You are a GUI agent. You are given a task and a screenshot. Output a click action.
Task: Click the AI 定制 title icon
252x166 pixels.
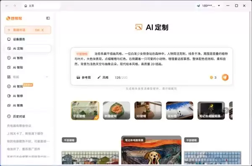(139, 27)
